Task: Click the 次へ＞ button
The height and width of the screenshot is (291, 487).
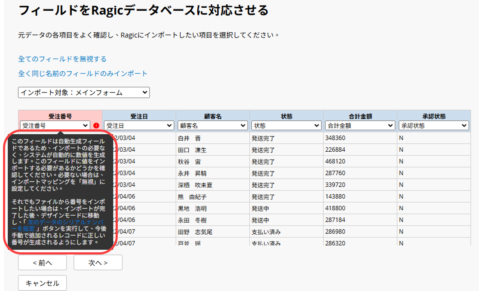Action: click(x=98, y=263)
